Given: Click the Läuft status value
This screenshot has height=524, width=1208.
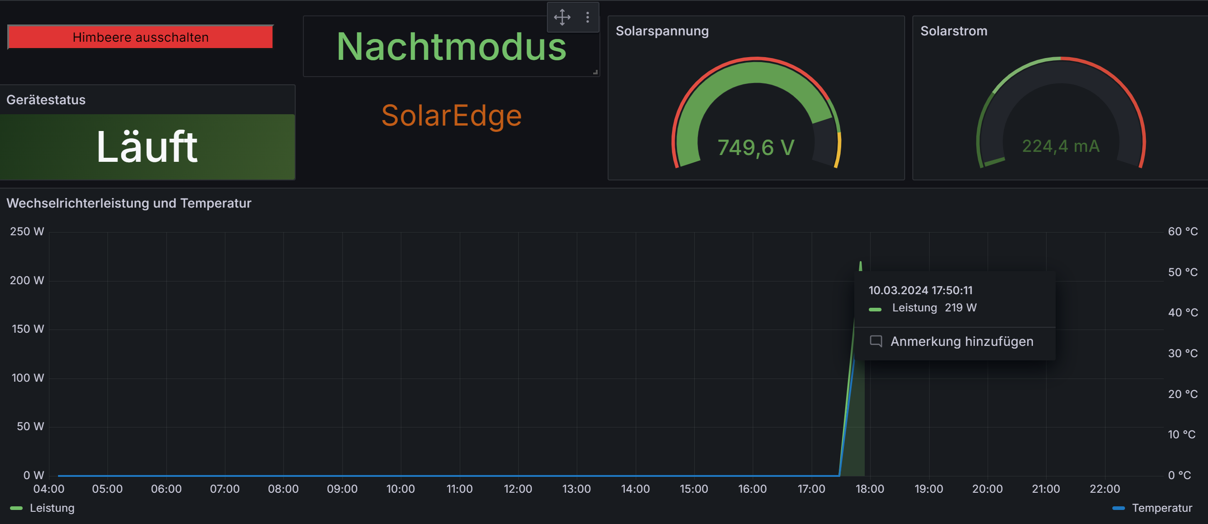Looking at the screenshot, I should click(x=147, y=147).
